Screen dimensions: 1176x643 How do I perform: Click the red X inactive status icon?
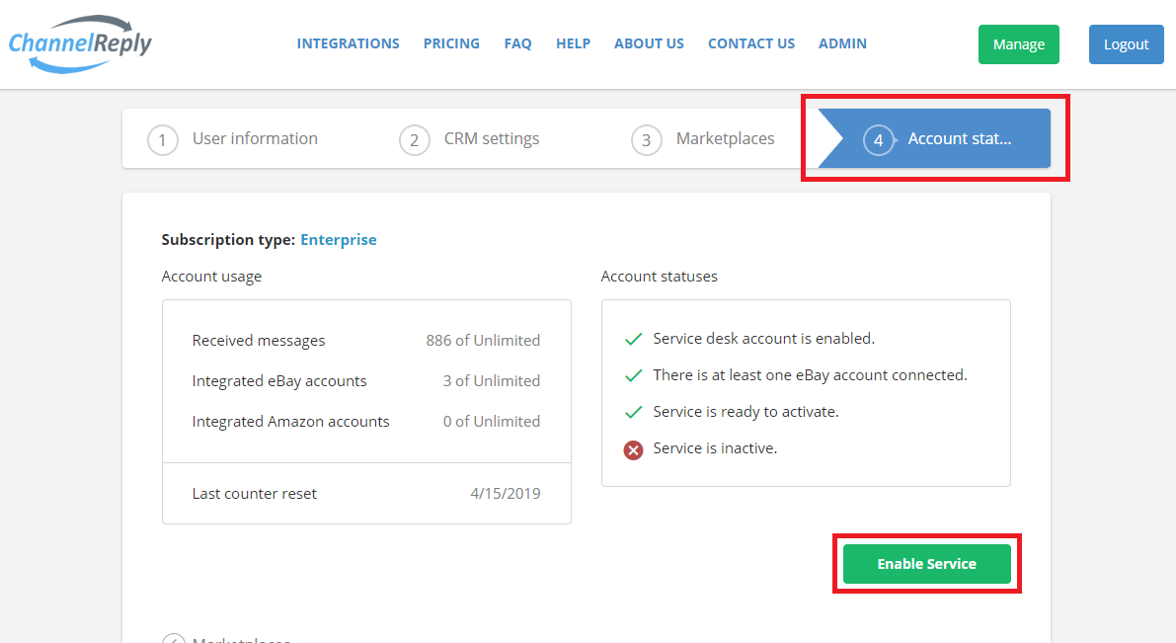pyautogui.click(x=634, y=449)
